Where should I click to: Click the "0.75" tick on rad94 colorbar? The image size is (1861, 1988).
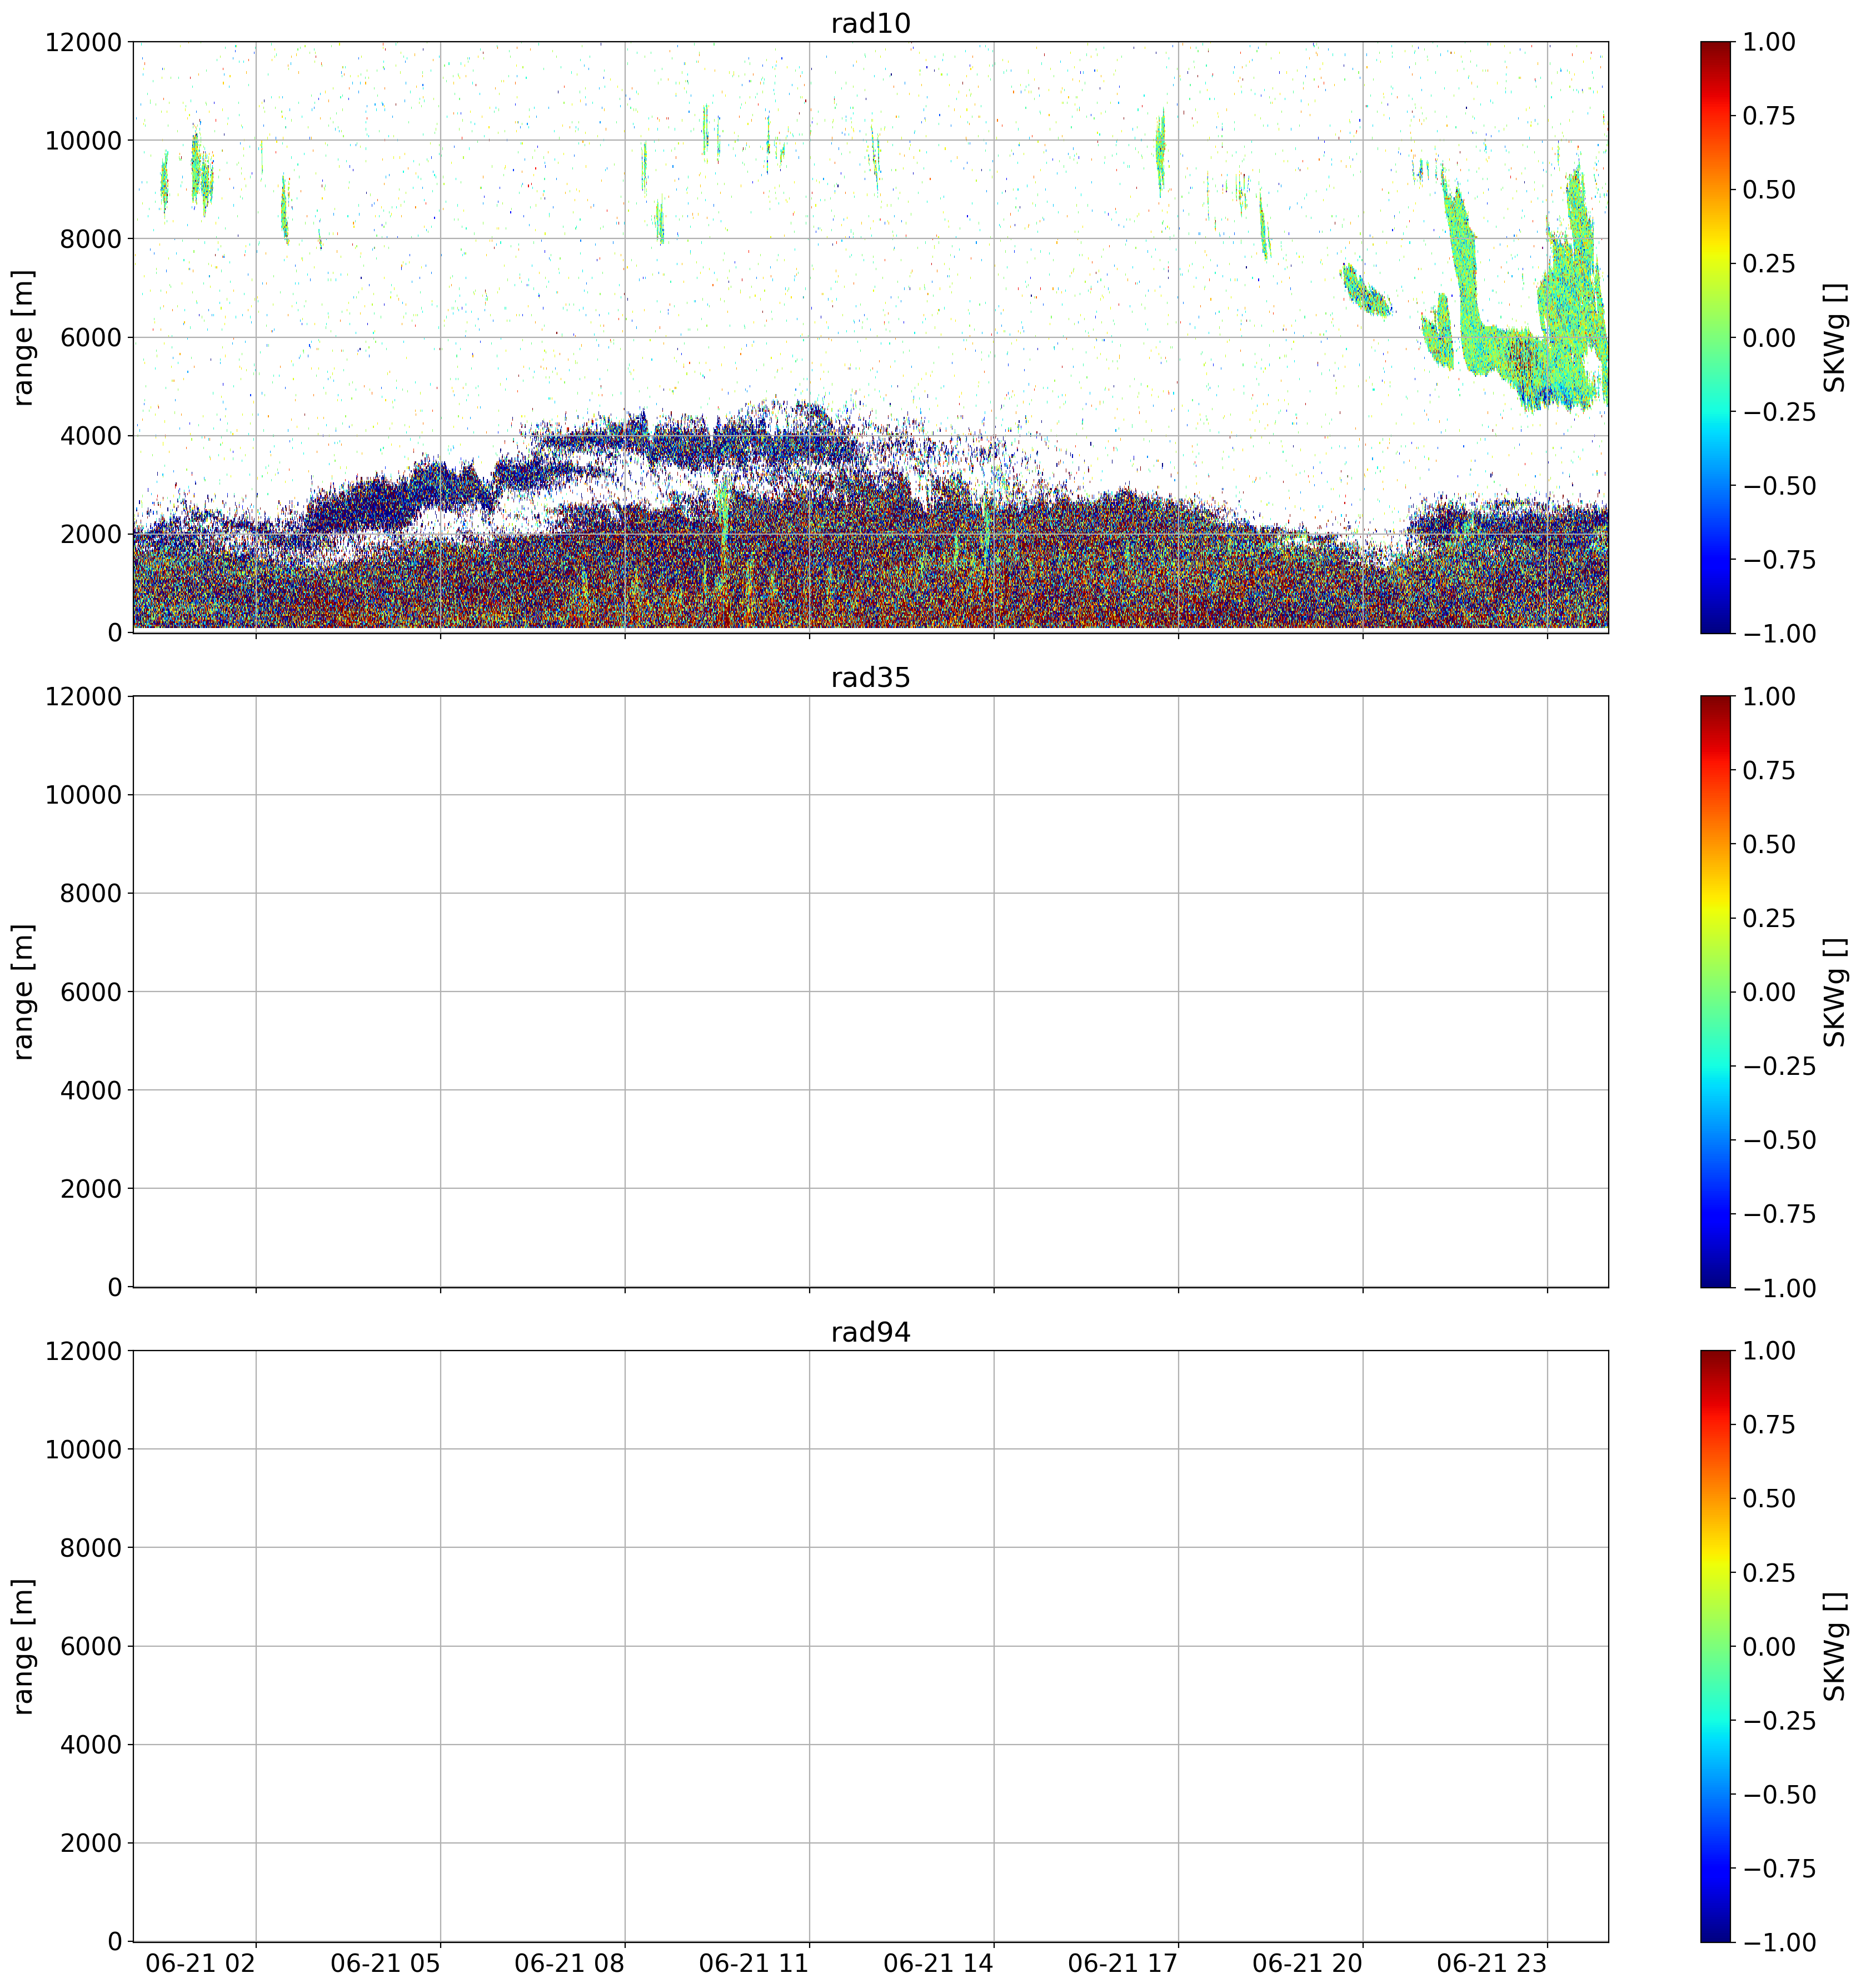click(1769, 1425)
